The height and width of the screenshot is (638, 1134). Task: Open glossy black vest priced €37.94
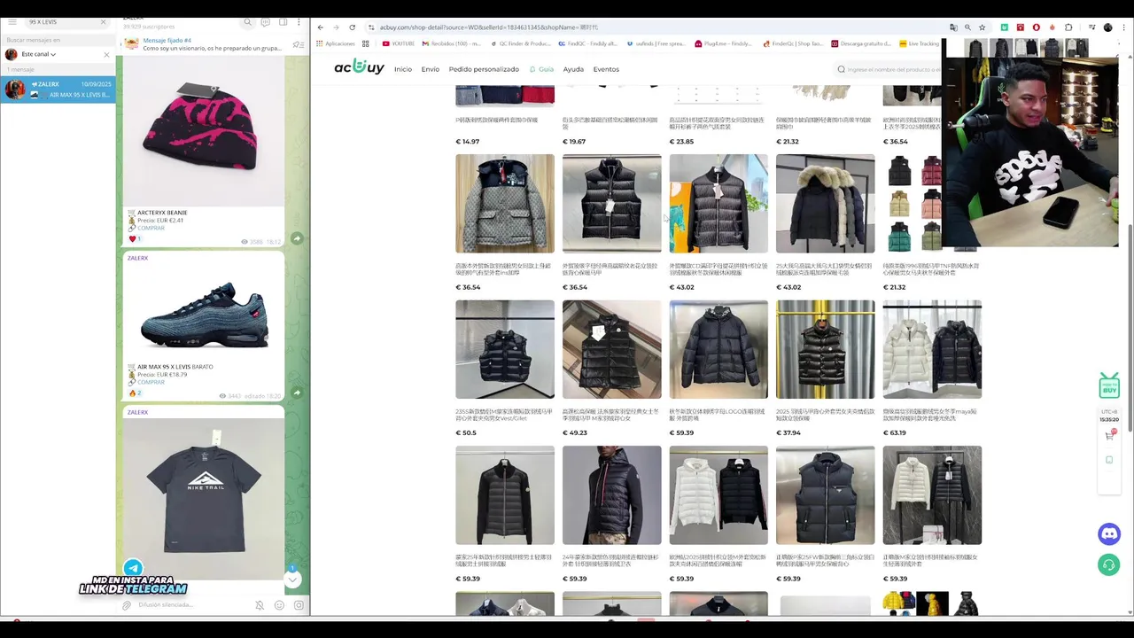[825, 349]
